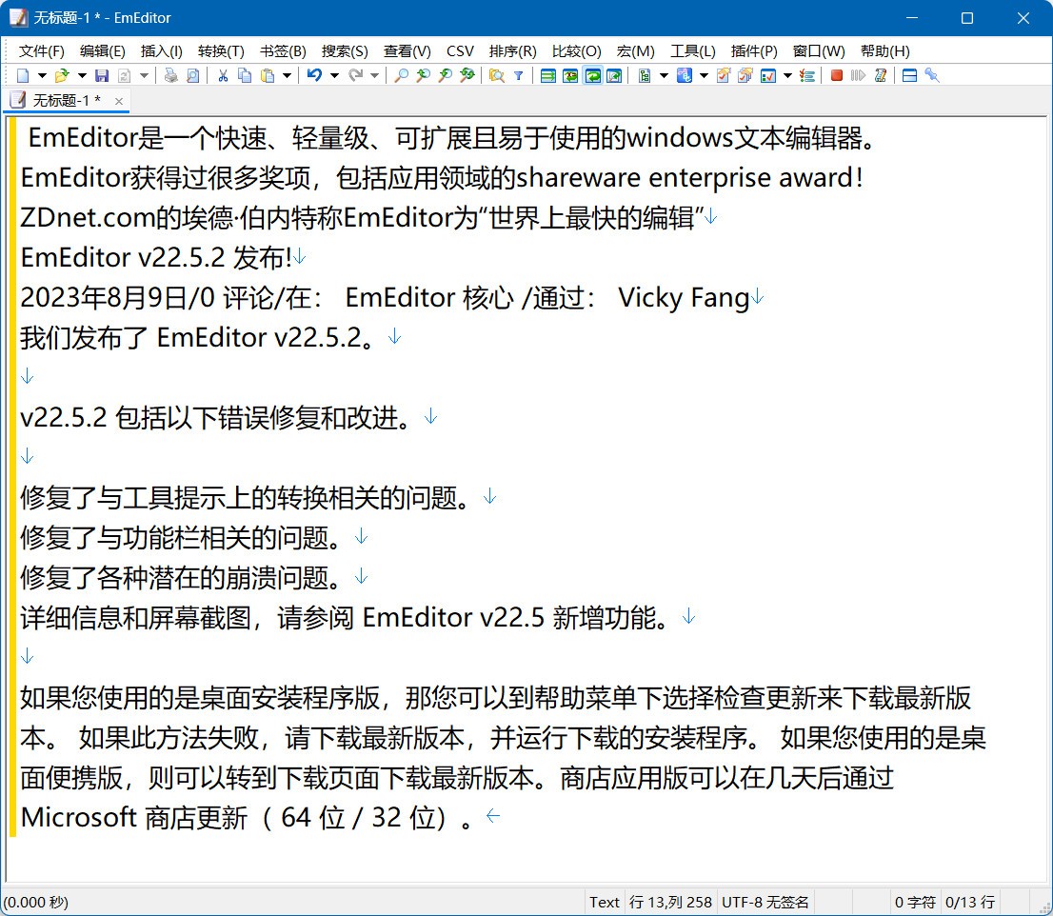Image resolution: width=1053 pixels, height=916 pixels.
Task: Enable Wrap by Characters mode
Action: click(x=570, y=75)
